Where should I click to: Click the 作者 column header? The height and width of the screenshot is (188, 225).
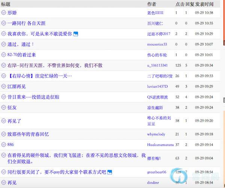coord(151,4)
